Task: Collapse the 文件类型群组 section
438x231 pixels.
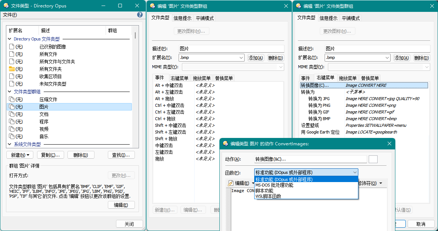Action: [x=9, y=92]
